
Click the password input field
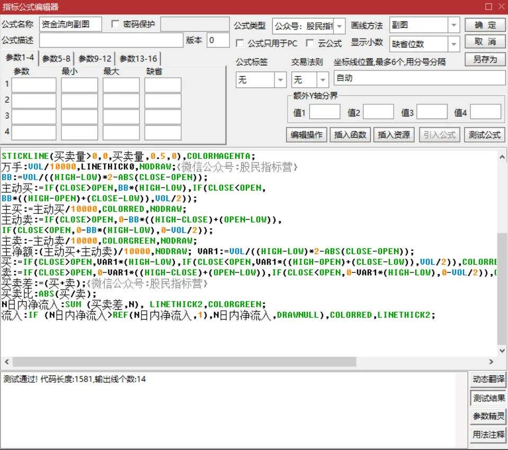(195, 24)
